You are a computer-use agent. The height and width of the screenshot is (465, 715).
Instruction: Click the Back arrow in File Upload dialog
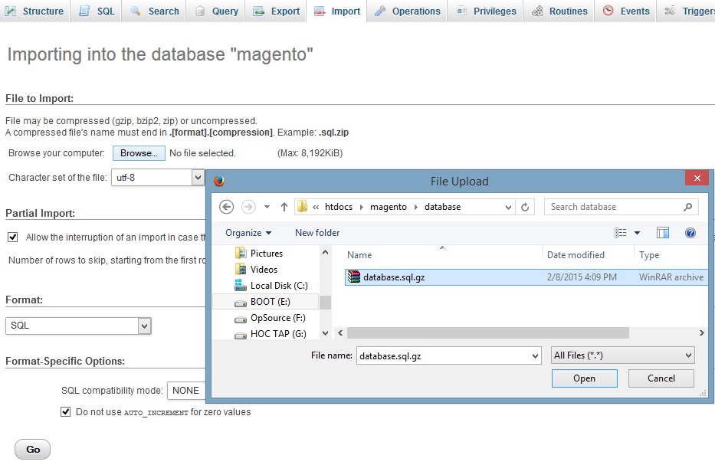click(226, 207)
